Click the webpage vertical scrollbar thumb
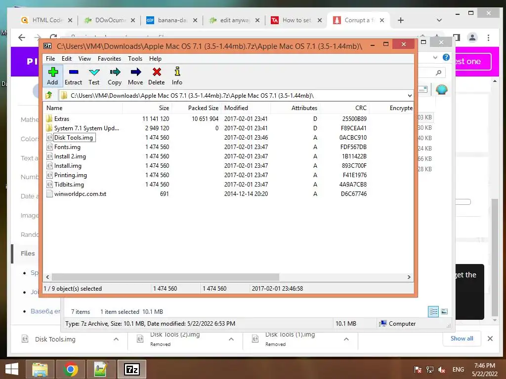 tap(494, 258)
